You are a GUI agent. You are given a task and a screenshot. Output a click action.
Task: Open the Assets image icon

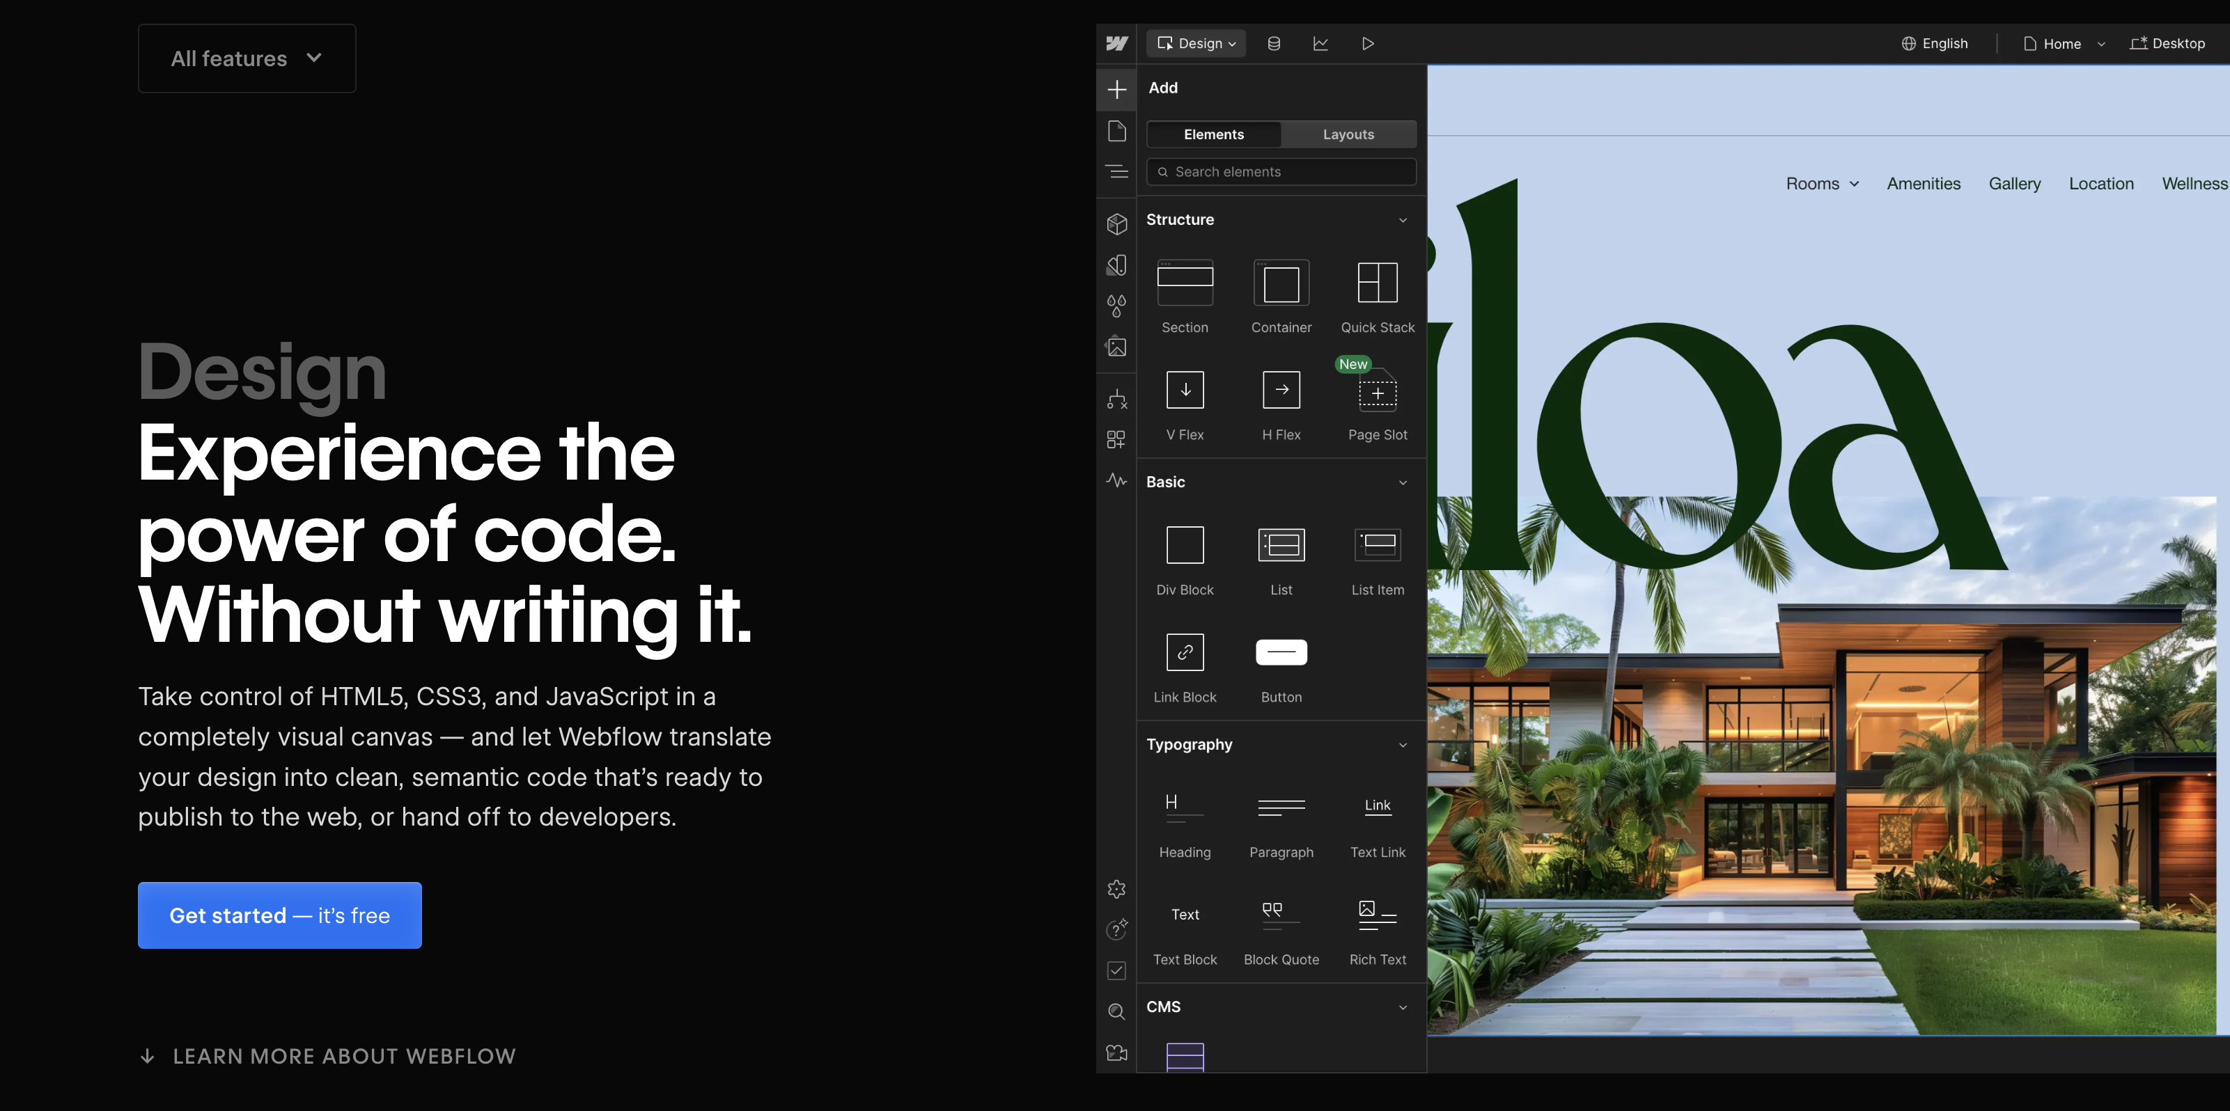click(x=1116, y=347)
